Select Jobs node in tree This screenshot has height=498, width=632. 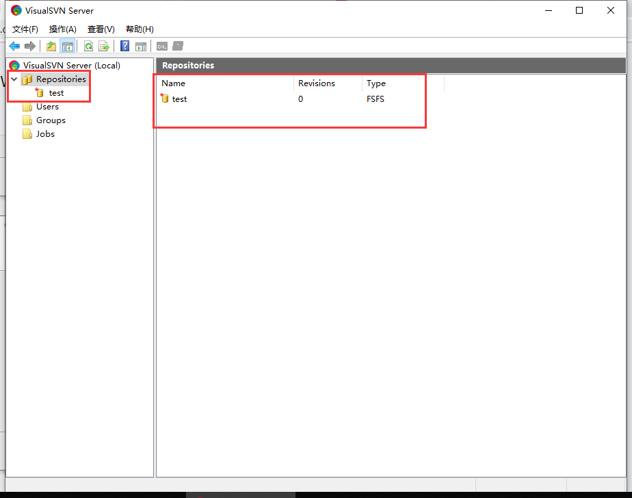pos(45,134)
